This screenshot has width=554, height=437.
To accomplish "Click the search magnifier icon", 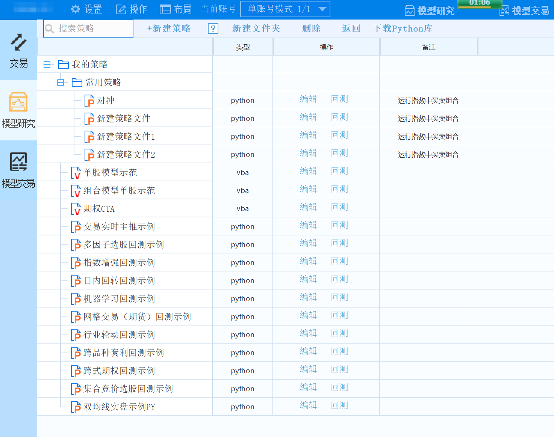I will (50, 29).
